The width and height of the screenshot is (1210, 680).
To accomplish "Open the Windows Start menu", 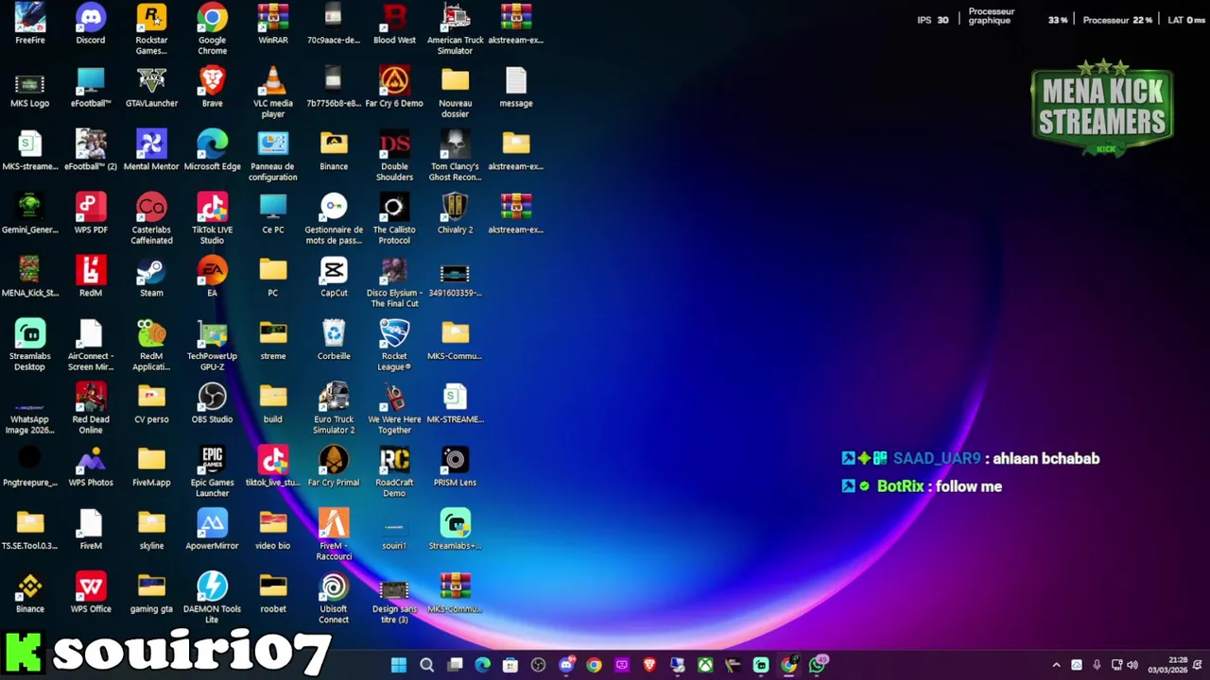I will (399, 665).
